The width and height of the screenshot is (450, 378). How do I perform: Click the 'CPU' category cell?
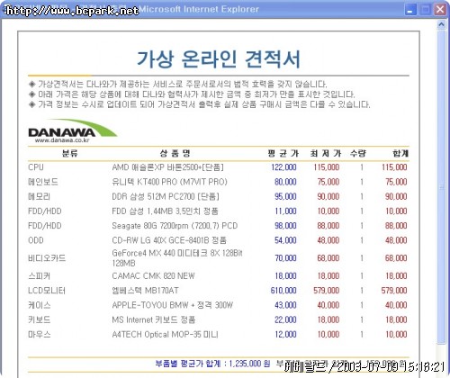[36, 167]
